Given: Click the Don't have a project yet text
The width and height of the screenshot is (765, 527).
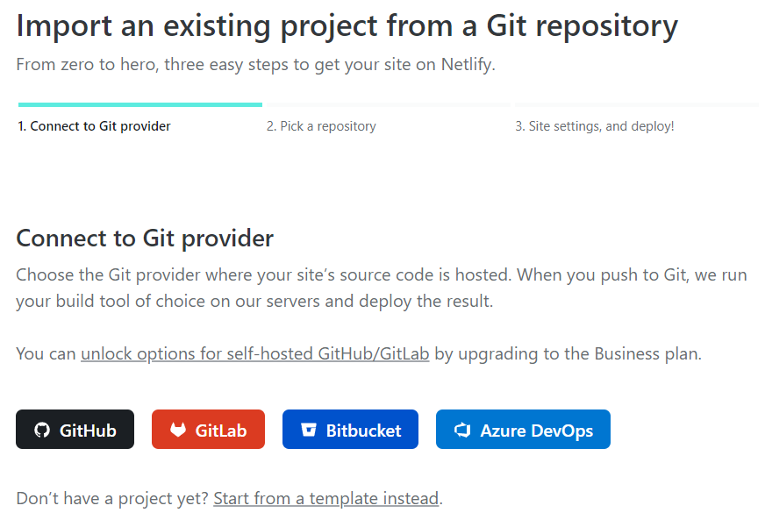Looking at the screenshot, I should (112, 499).
